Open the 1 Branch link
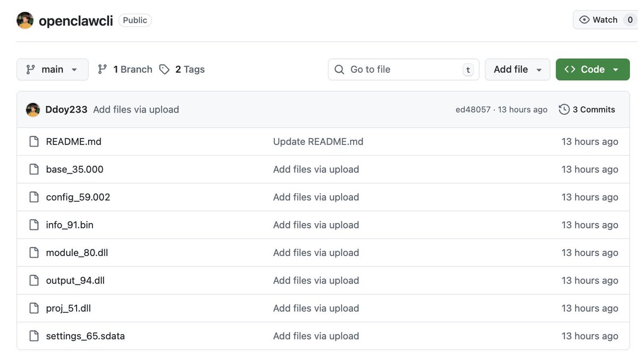The image size is (638, 359). pyautogui.click(x=132, y=70)
